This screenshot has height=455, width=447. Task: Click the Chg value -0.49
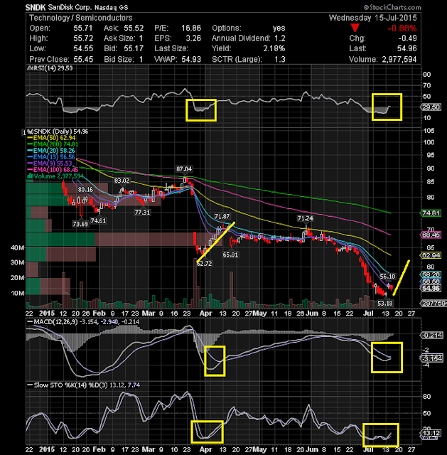[x=407, y=38]
